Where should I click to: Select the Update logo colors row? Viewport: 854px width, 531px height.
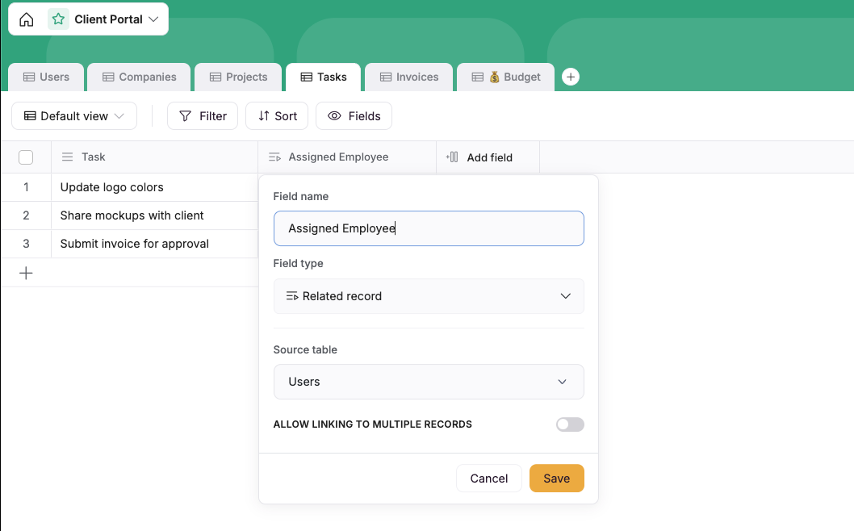click(155, 187)
